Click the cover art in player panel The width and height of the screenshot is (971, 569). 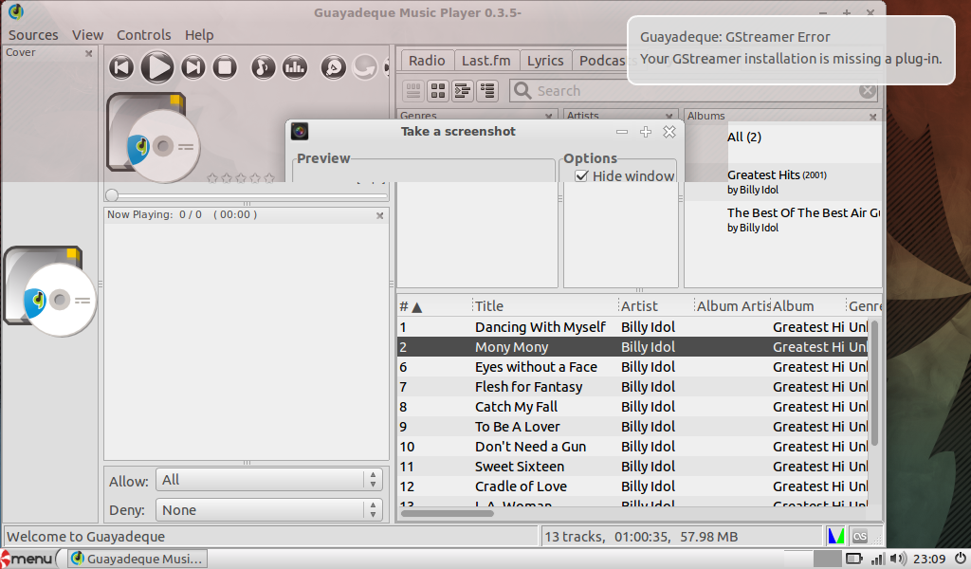click(153, 138)
